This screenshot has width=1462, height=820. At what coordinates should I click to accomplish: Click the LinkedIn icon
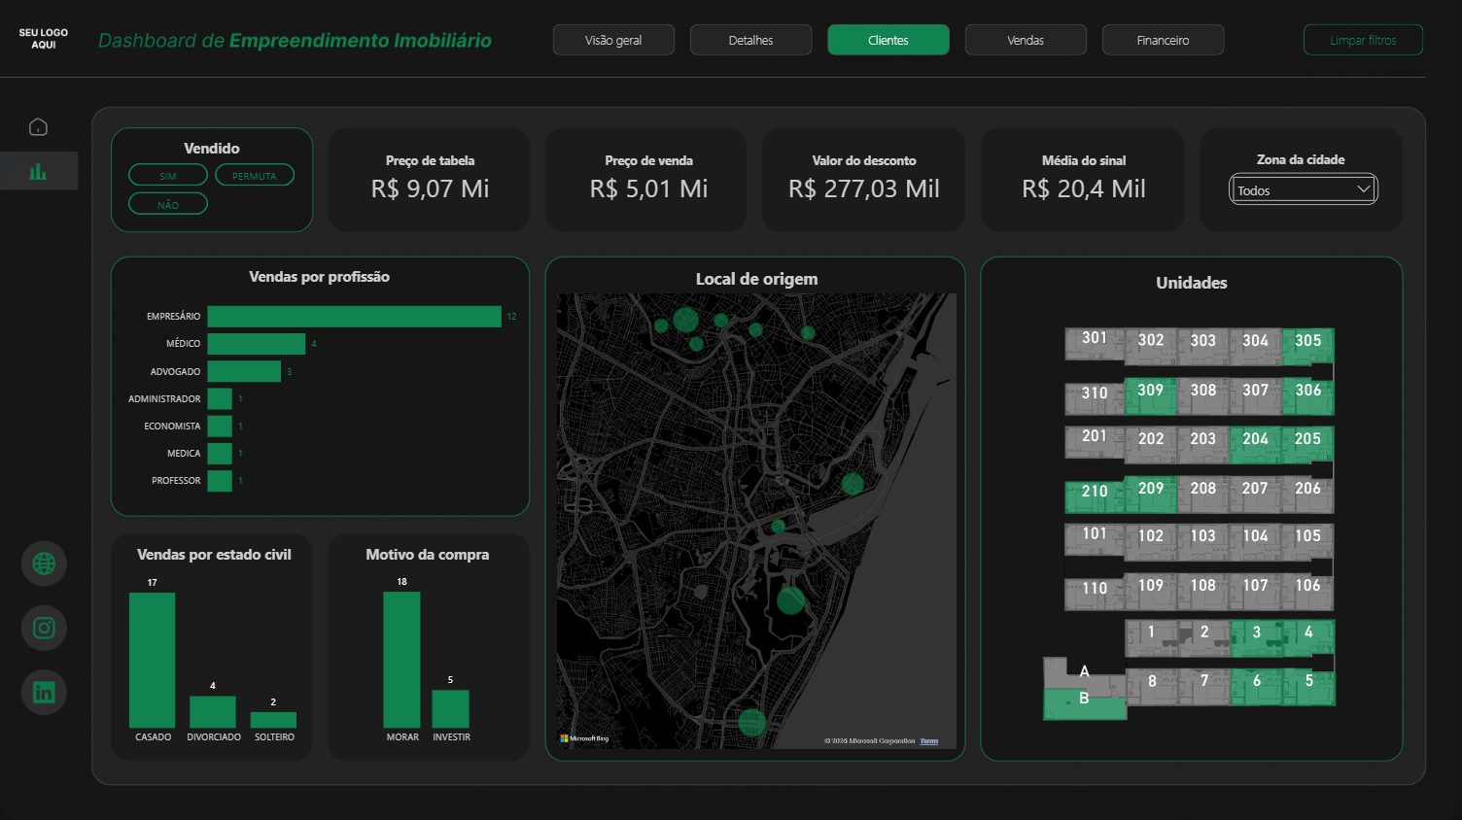coord(44,692)
